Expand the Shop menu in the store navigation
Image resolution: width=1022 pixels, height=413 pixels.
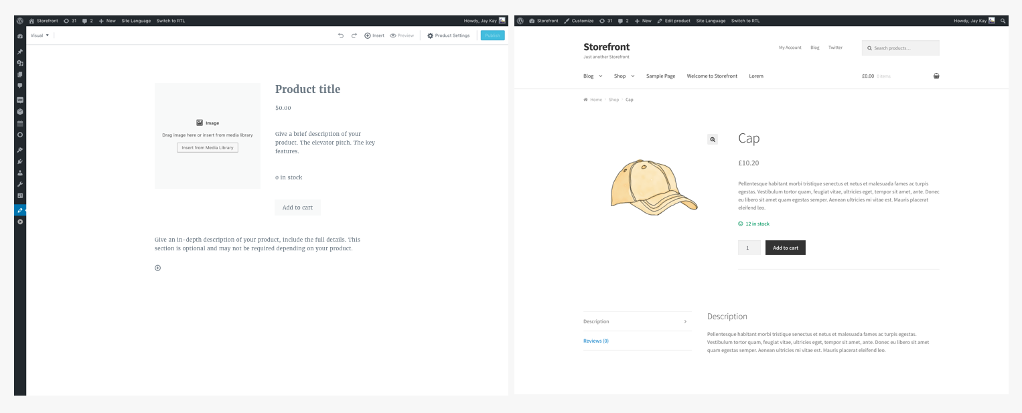coord(624,76)
